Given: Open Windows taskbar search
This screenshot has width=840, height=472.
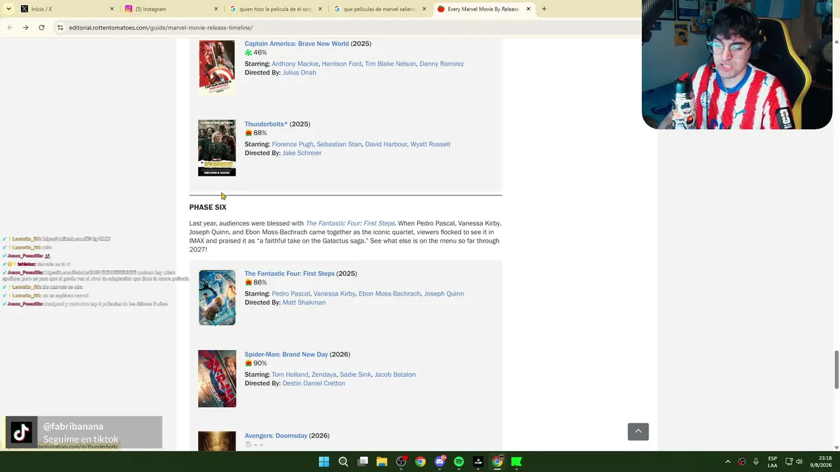Looking at the screenshot, I should (343, 462).
